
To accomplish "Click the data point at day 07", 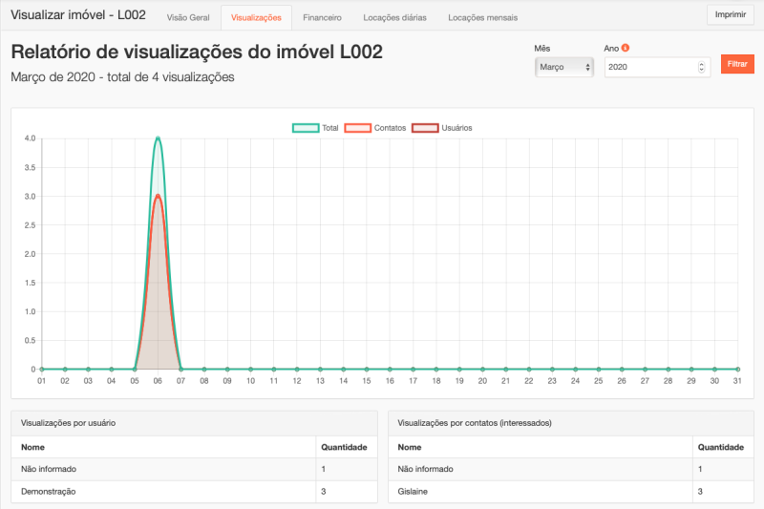I will pos(180,369).
